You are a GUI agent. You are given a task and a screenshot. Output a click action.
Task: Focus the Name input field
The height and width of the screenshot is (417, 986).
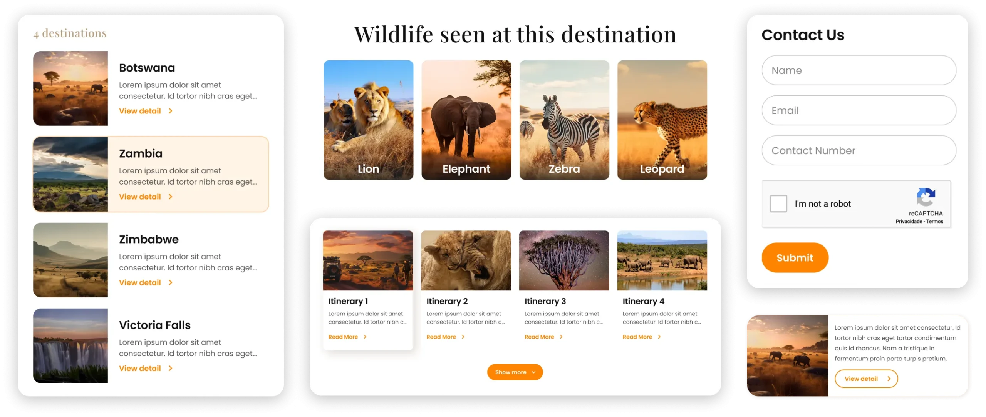(x=859, y=70)
